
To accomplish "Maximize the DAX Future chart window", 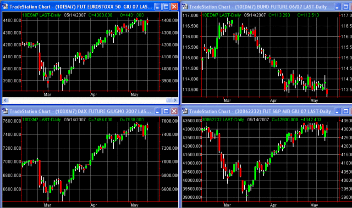I will click(166, 111).
